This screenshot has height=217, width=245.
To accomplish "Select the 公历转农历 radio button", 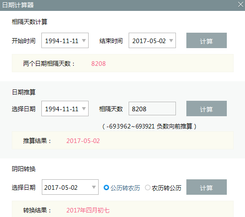I will click(x=106, y=187).
